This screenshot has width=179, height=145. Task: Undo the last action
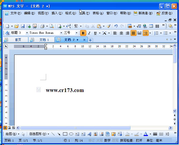point(116,26)
